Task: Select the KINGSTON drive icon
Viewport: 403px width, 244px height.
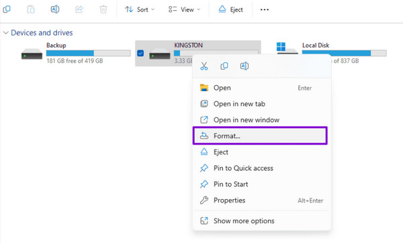Action: [x=160, y=54]
